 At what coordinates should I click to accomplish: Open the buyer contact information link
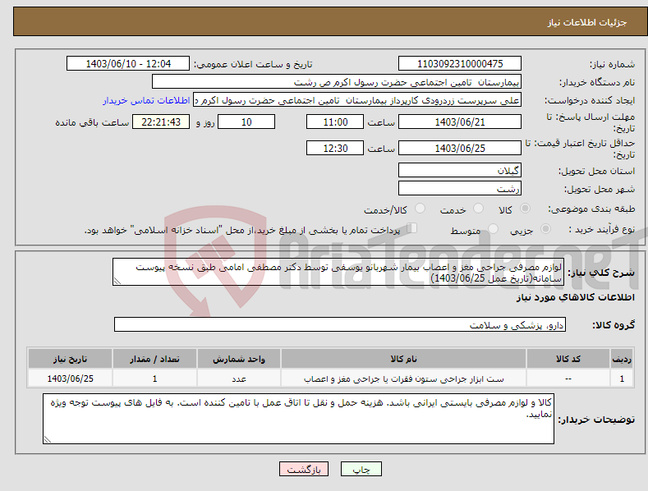(146, 100)
